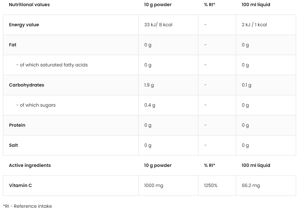Click the '33 kJ/ 8 kcal' cell
300x210 pixels.
point(158,25)
